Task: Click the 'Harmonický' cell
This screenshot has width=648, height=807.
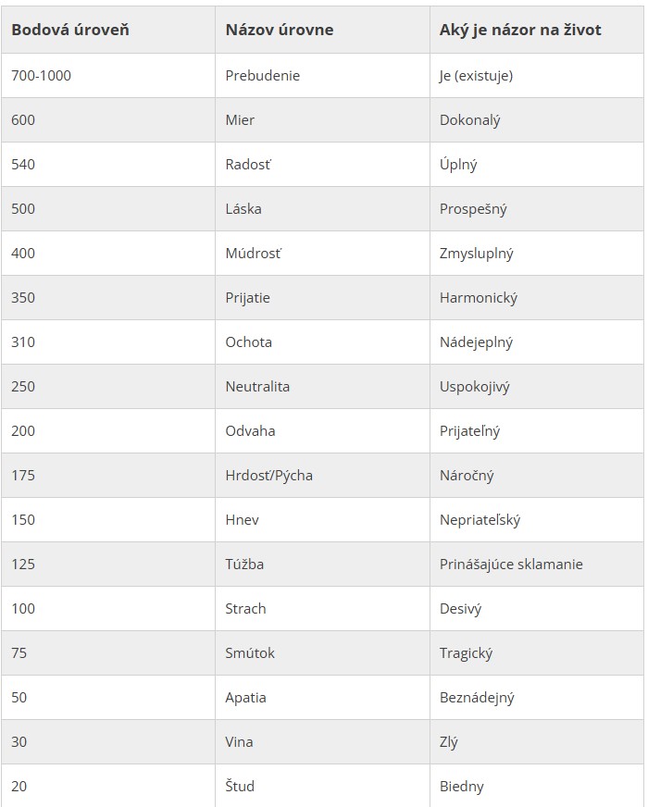Action: (x=537, y=297)
